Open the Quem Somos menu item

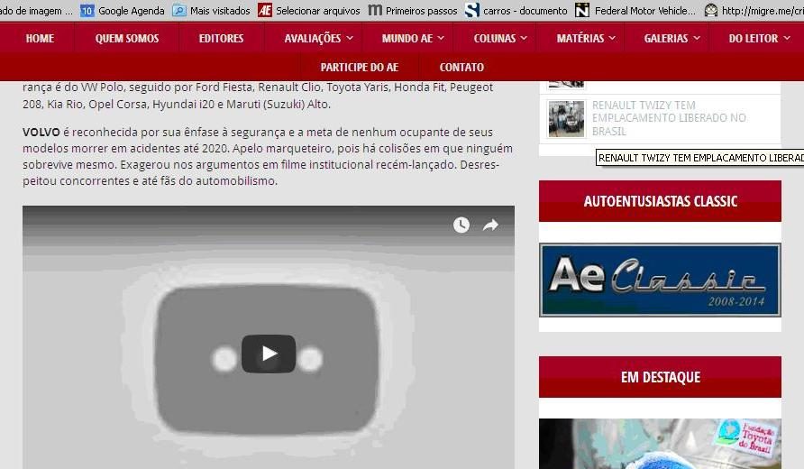pyautogui.click(x=127, y=39)
